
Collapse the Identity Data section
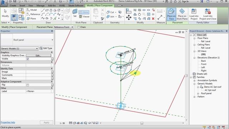(x=52, y=68)
